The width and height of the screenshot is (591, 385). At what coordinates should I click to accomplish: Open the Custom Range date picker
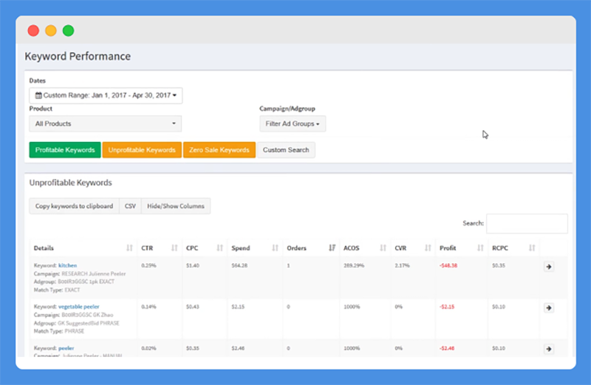(x=106, y=95)
